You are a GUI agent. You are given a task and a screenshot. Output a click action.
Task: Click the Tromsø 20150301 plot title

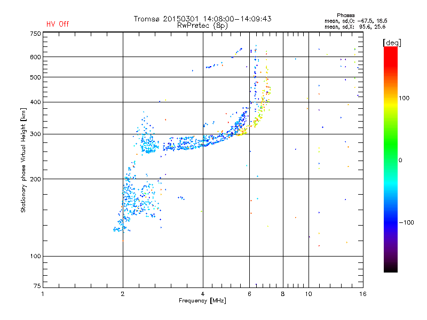pos(202,19)
